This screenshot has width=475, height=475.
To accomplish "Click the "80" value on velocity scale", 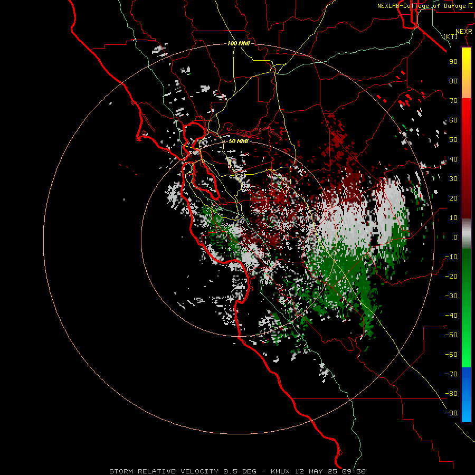I will tap(453, 81).
